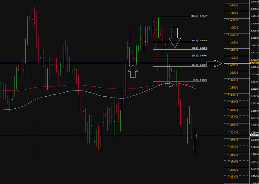Click the 1.42500 orange price level label
This screenshot has height=184, width=259.
pos(233,28)
